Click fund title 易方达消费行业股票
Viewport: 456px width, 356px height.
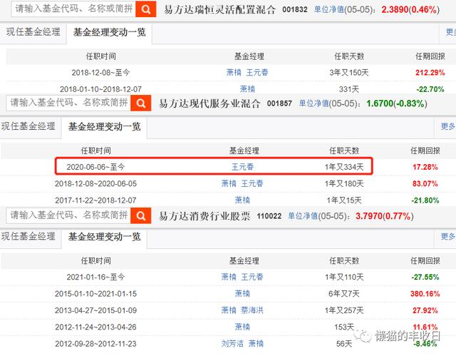pyautogui.click(x=204, y=216)
